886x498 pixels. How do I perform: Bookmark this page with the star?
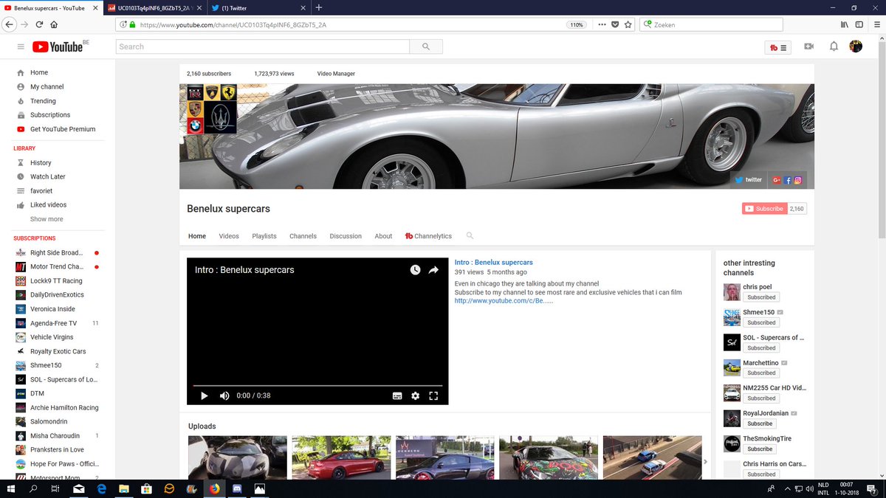click(628, 24)
